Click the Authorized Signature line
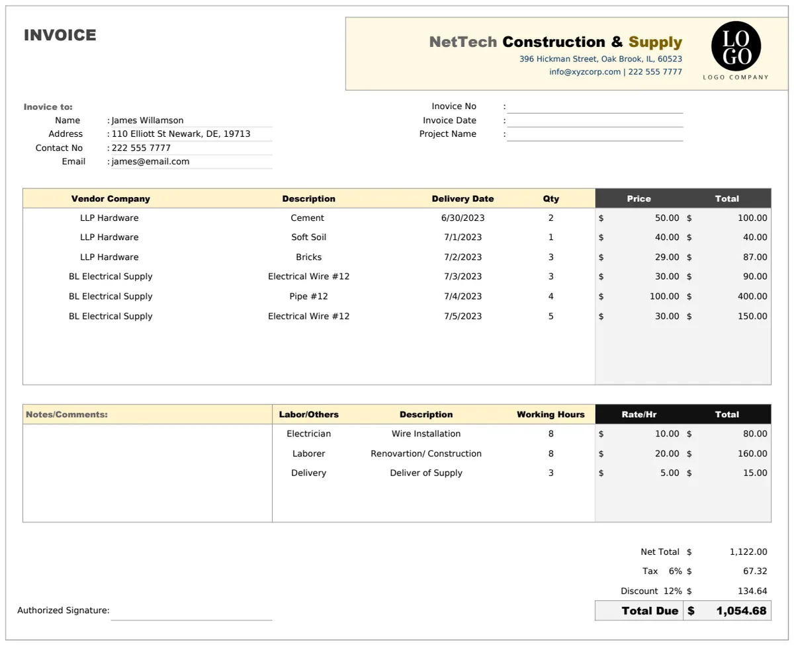The image size is (794, 646). pos(191,612)
